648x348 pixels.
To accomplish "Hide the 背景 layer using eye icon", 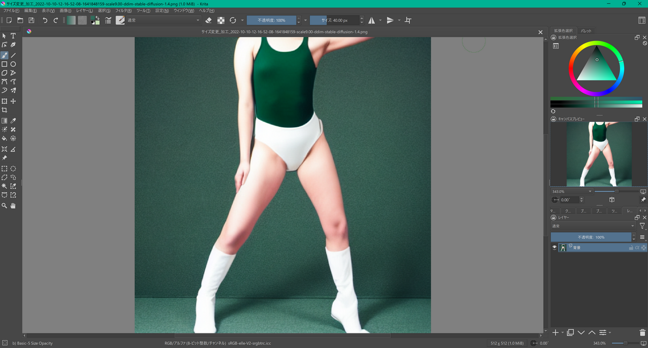I will coord(554,247).
